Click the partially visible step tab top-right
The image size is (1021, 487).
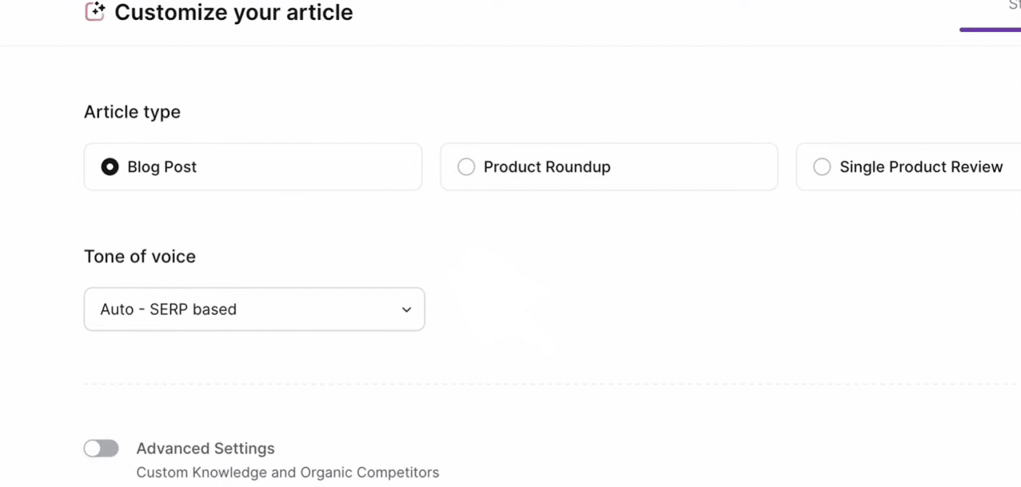(1014, 6)
